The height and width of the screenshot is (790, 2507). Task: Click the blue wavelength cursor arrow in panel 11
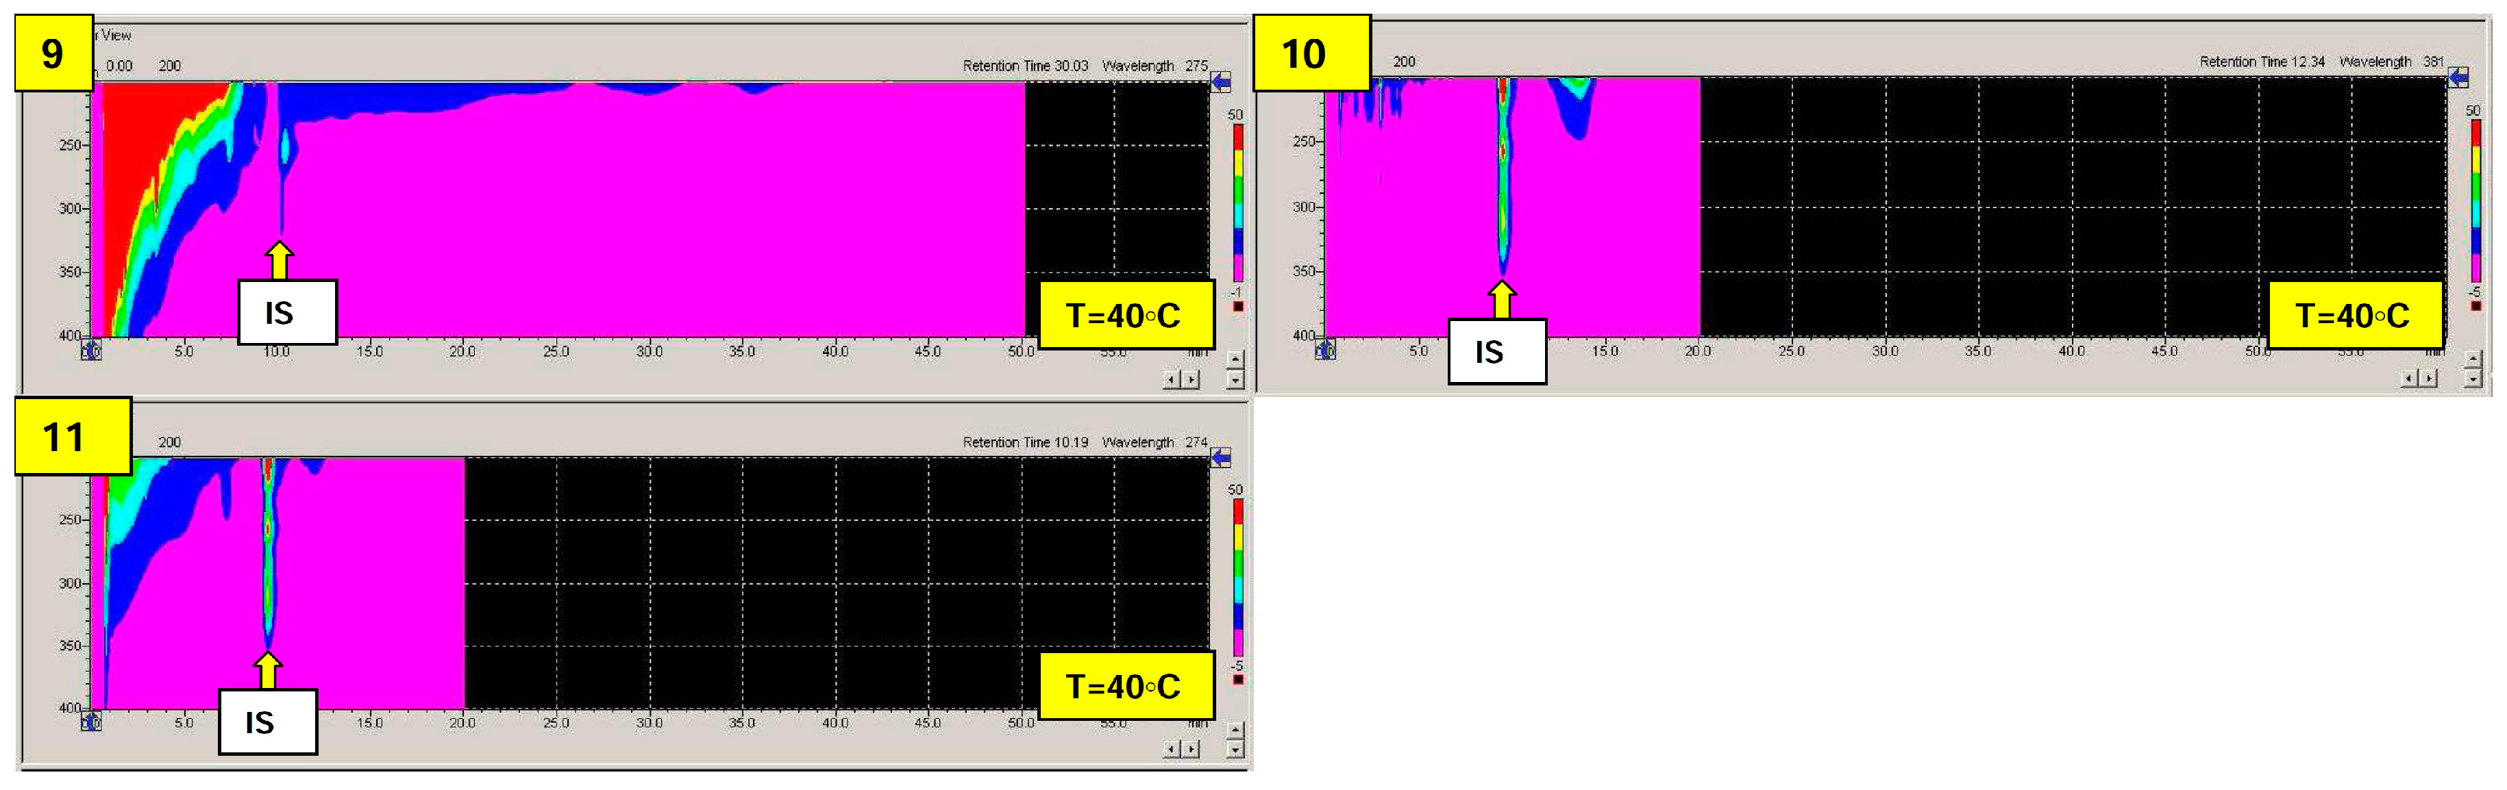tap(1222, 457)
